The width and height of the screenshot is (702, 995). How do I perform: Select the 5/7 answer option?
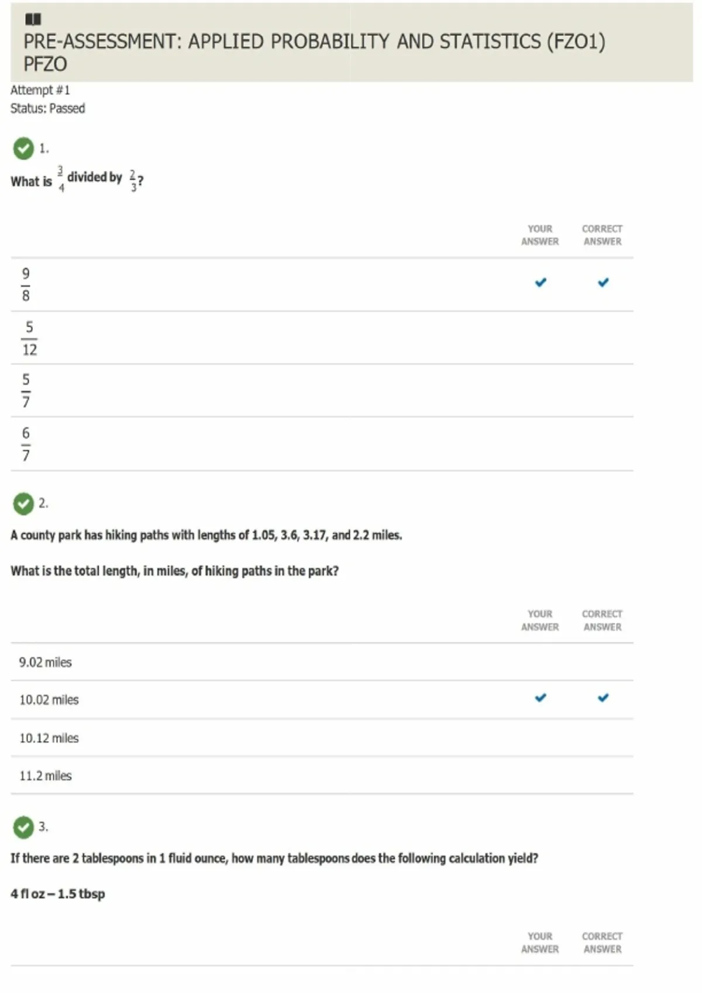[x=26, y=391]
